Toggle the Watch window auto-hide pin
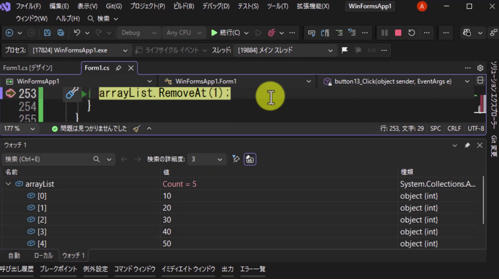This screenshot has width=499, height=279. [x=467, y=145]
